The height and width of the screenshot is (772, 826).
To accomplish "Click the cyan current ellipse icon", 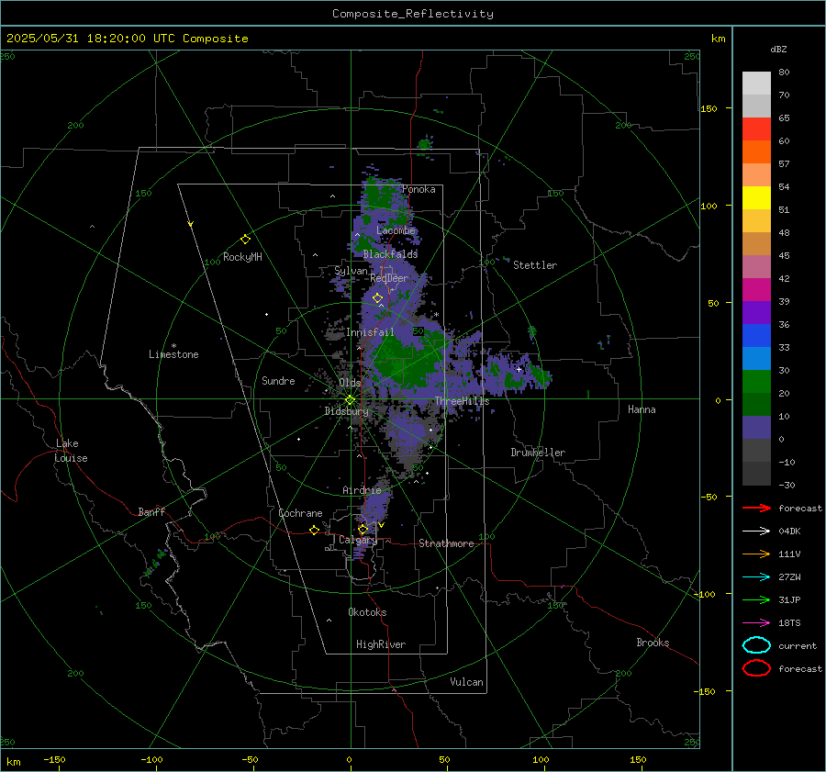I will tap(756, 645).
